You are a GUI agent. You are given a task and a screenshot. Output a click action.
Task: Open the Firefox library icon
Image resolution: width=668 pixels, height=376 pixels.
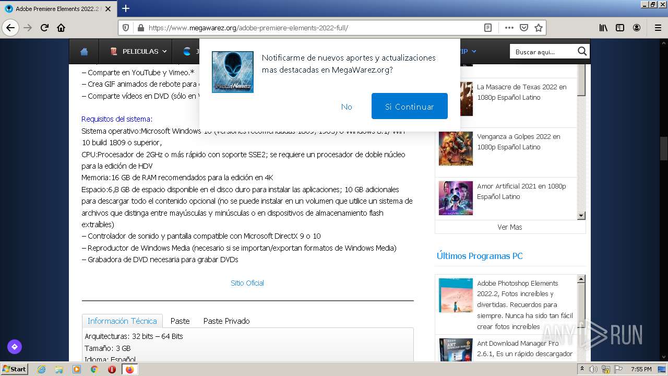coord(603,28)
